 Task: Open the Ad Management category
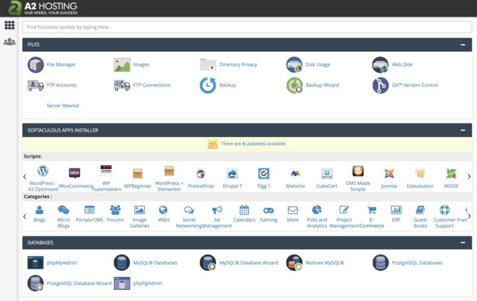pyautogui.click(x=217, y=216)
